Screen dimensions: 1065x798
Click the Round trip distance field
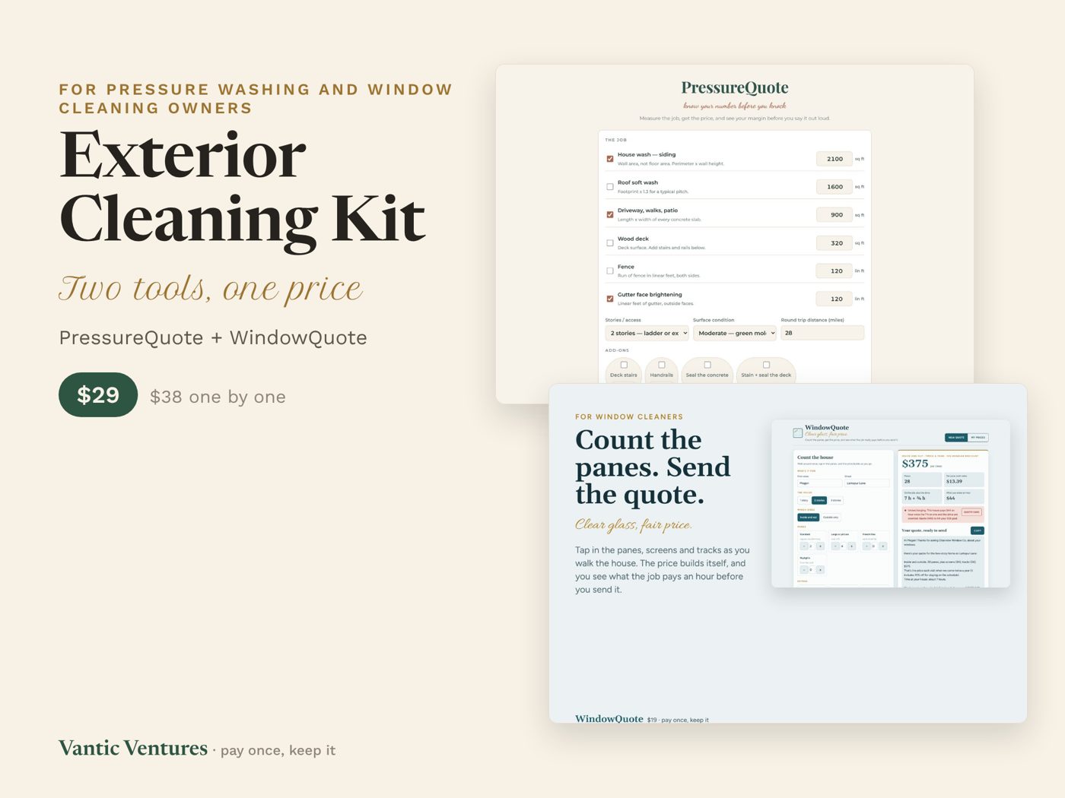(822, 333)
